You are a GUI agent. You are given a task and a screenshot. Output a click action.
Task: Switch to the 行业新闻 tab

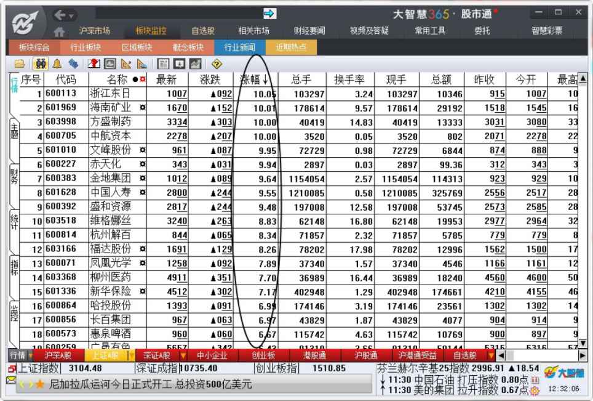tap(240, 47)
